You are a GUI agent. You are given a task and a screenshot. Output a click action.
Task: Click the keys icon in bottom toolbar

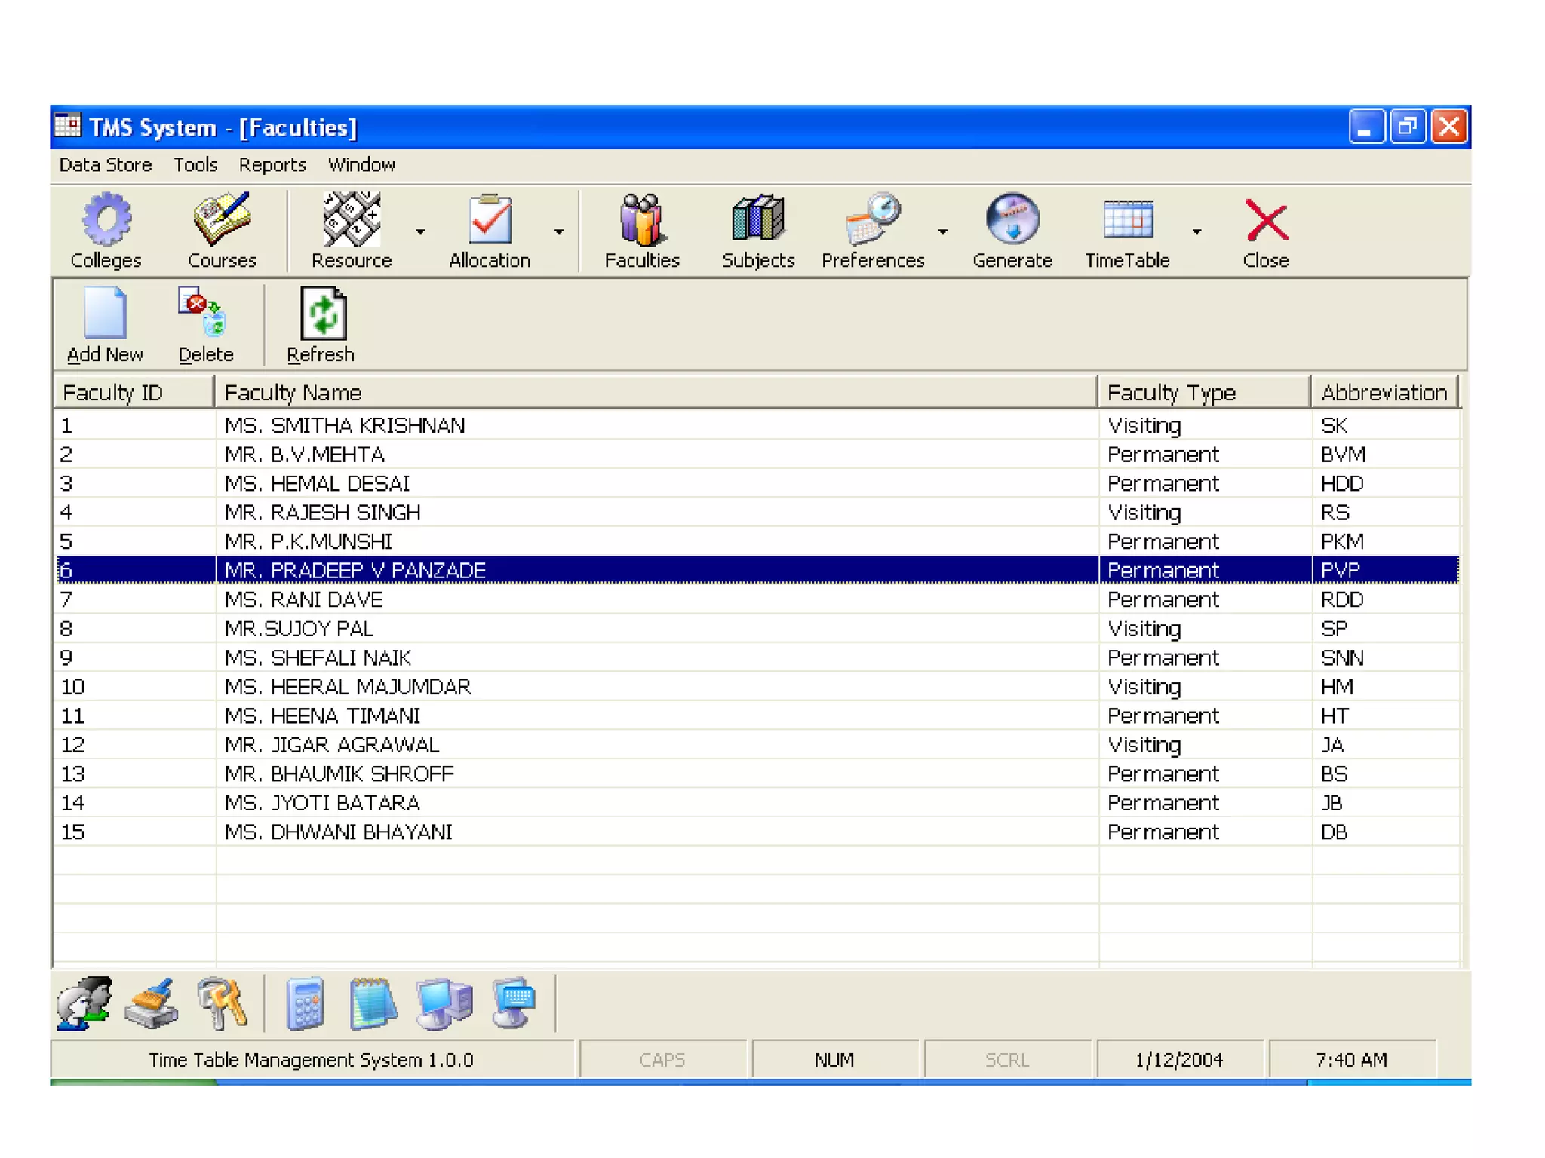click(x=222, y=1003)
